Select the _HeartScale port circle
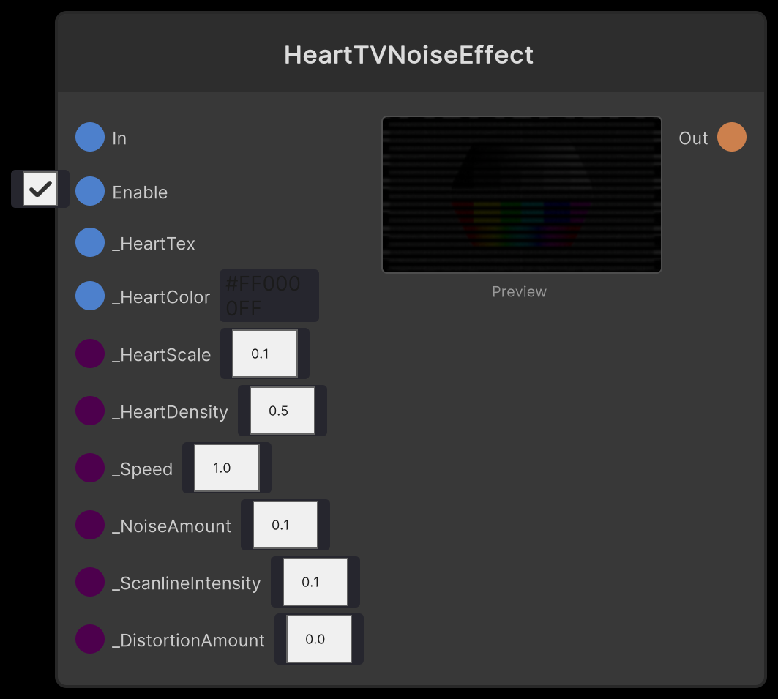The image size is (778, 699). pos(89,354)
